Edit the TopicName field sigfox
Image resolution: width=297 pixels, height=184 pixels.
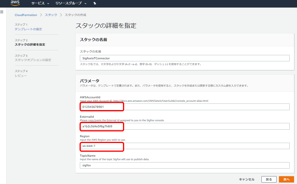pos(185,165)
